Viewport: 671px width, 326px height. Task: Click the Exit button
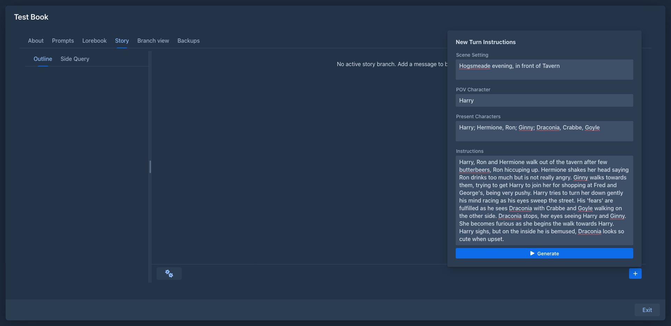[647, 310]
